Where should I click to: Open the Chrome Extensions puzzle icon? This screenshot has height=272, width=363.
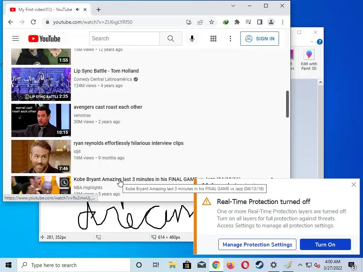point(237,22)
